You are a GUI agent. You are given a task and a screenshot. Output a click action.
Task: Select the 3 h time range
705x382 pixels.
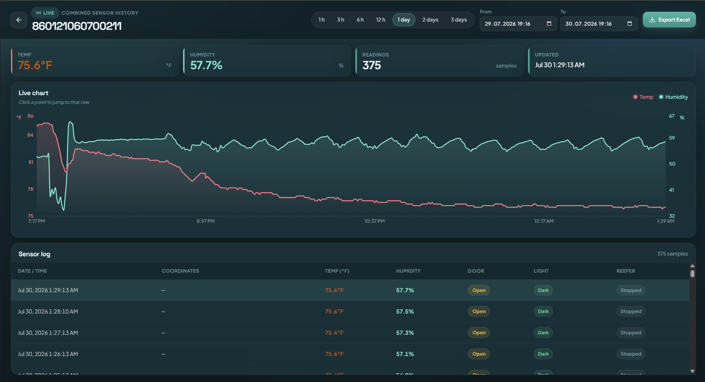click(341, 20)
